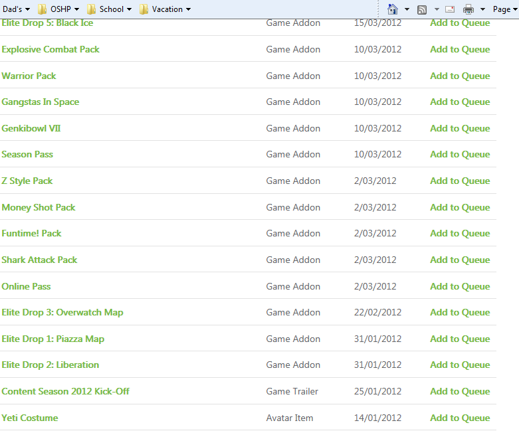Add Money Shot Pack to queue

(x=460, y=207)
